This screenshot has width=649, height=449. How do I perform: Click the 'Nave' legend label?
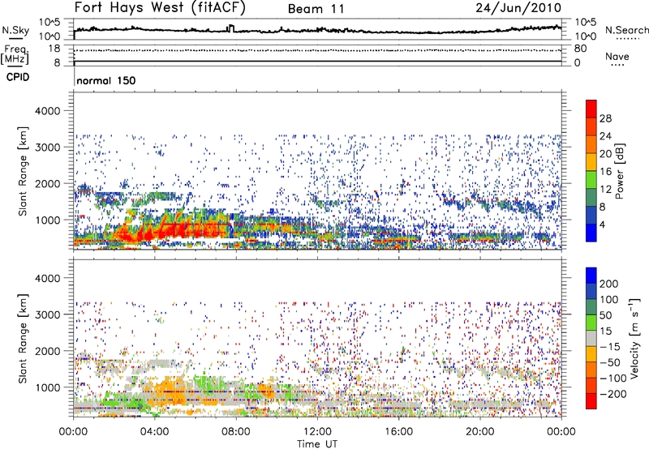click(617, 56)
